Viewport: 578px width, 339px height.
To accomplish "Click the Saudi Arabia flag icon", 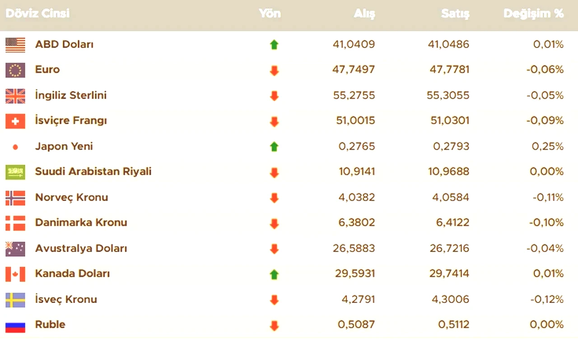I will [x=15, y=172].
